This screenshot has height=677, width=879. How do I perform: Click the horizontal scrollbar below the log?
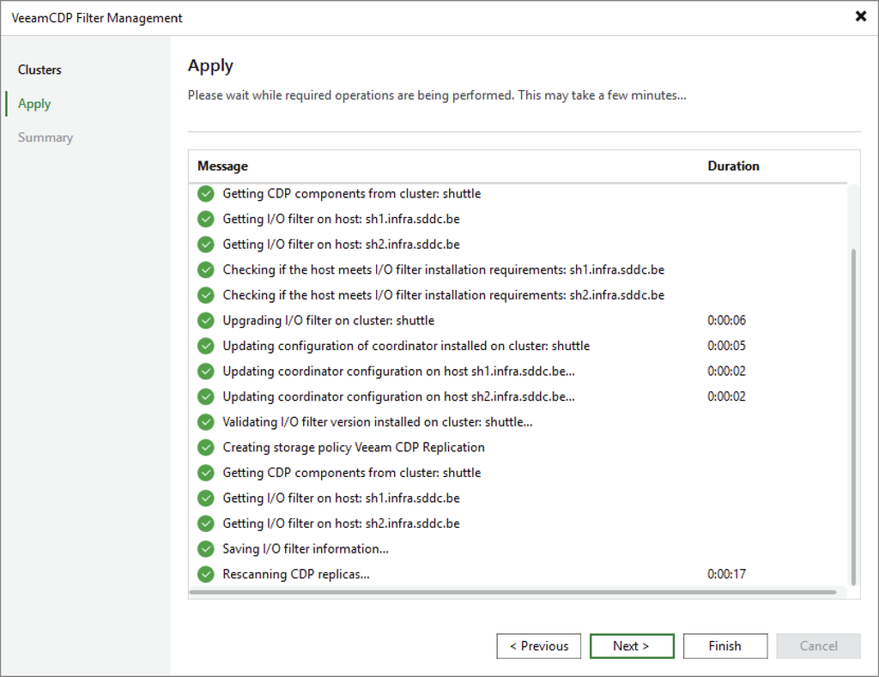[x=513, y=592]
